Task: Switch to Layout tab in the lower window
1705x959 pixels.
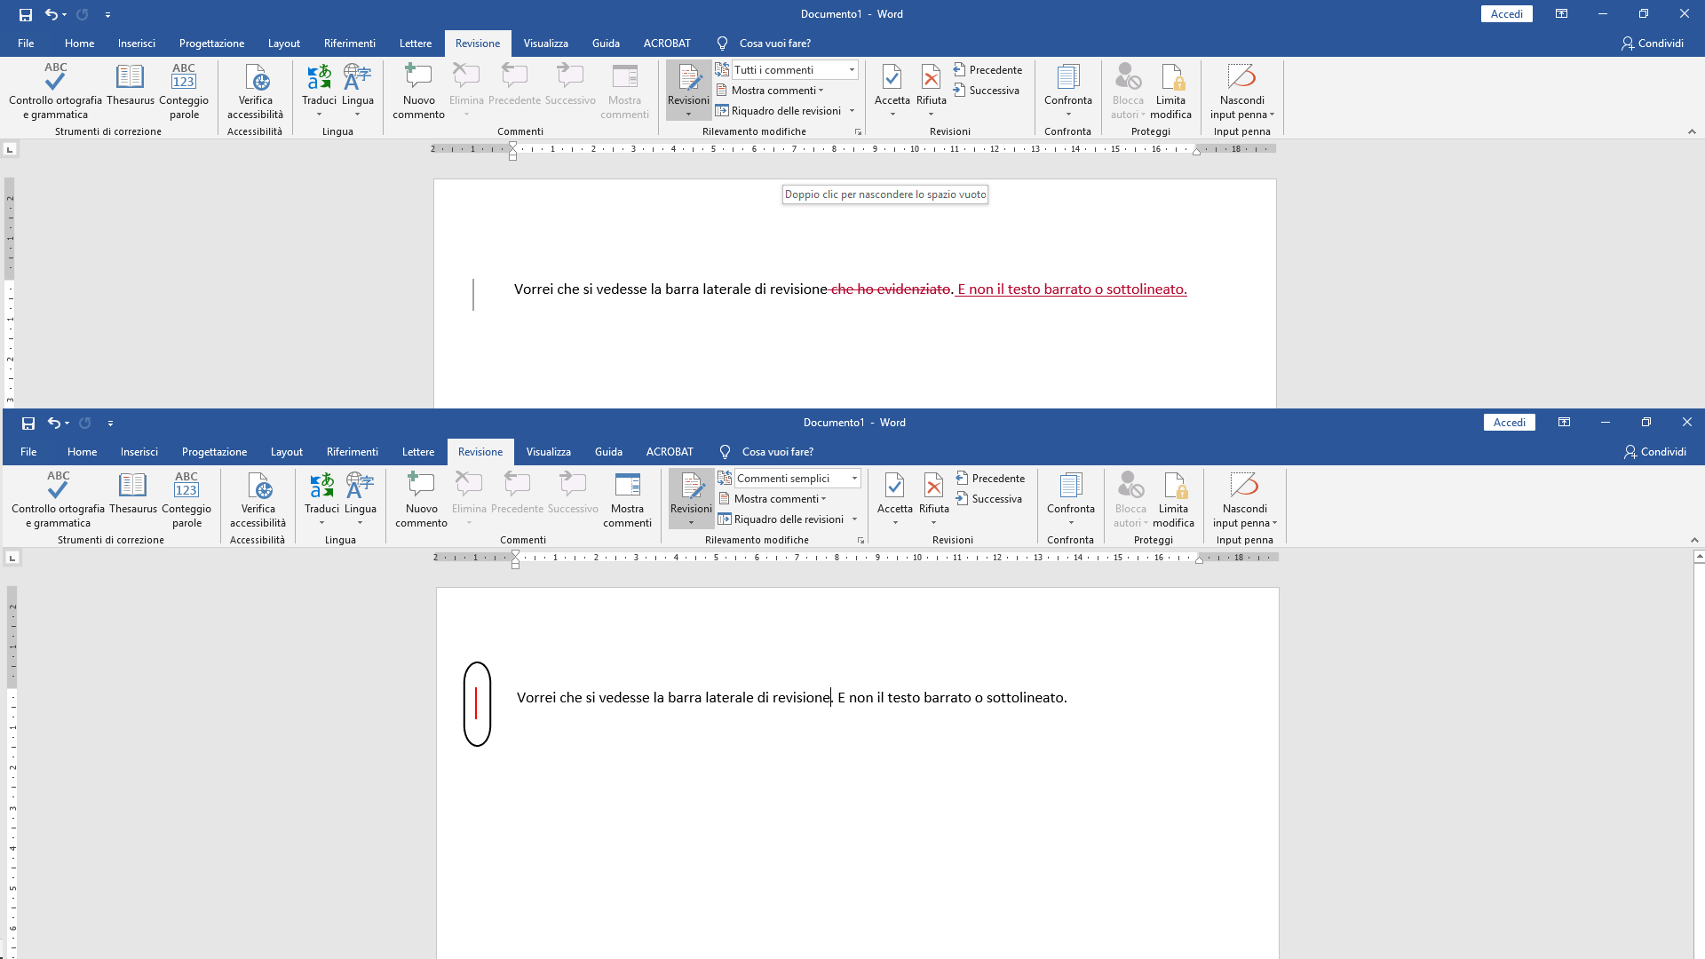Action: (x=287, y=452)
